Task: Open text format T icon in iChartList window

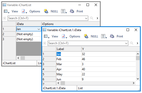Action: click(64, 11)
